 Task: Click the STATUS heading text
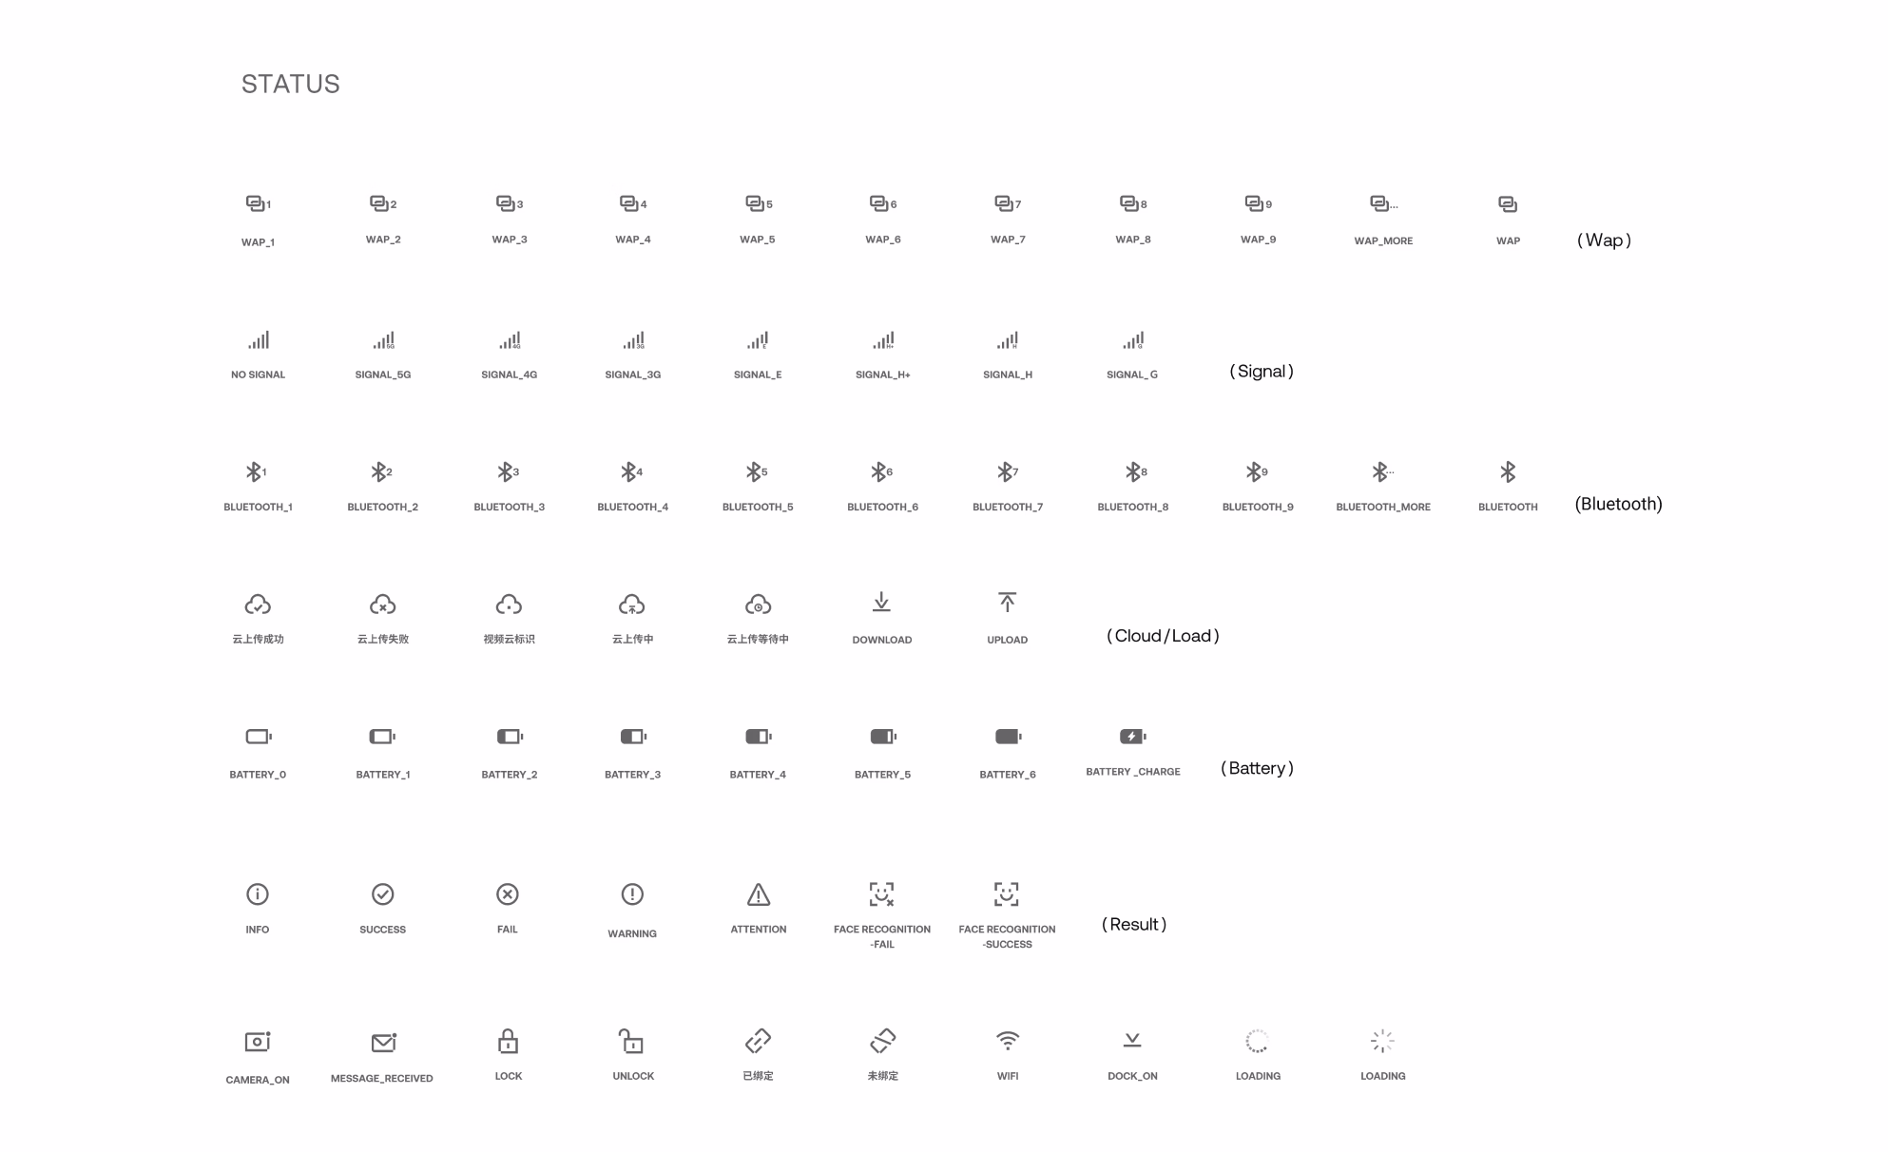tap(291, 84)
